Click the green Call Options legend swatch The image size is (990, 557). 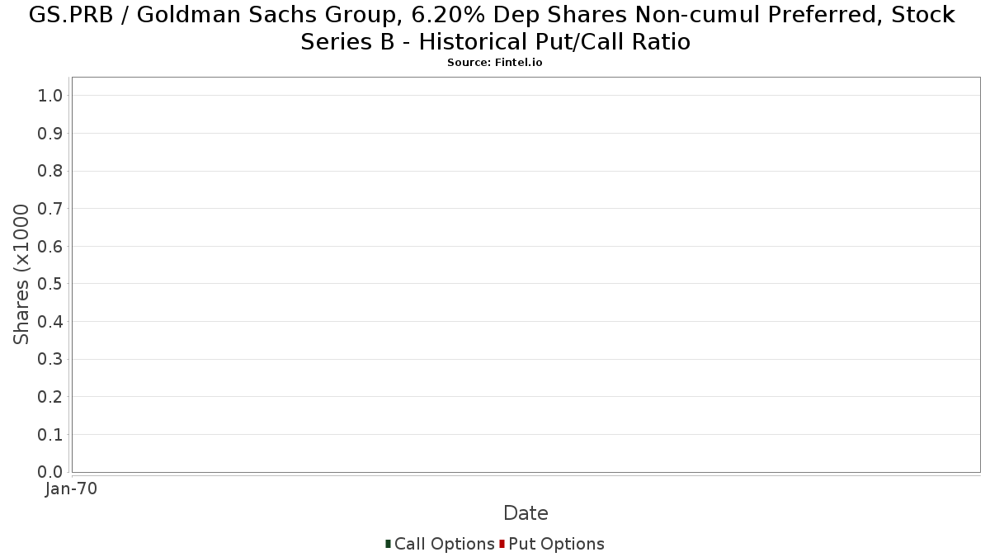388,544
